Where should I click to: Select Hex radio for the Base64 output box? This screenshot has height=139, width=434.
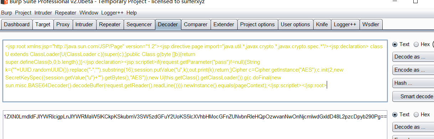tap(416, 115)
